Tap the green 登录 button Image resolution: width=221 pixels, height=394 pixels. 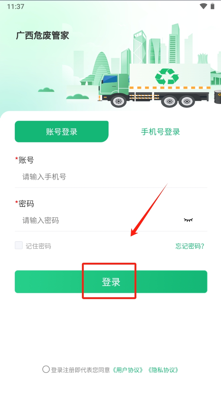pyautogui.click(x=111, y=282)
